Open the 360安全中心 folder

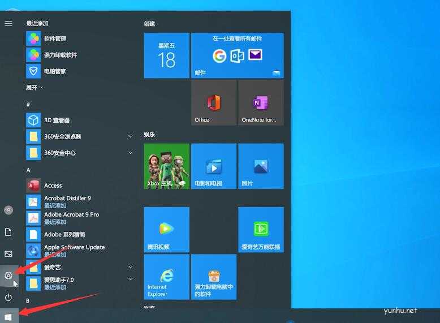click(x=80, y=153)
